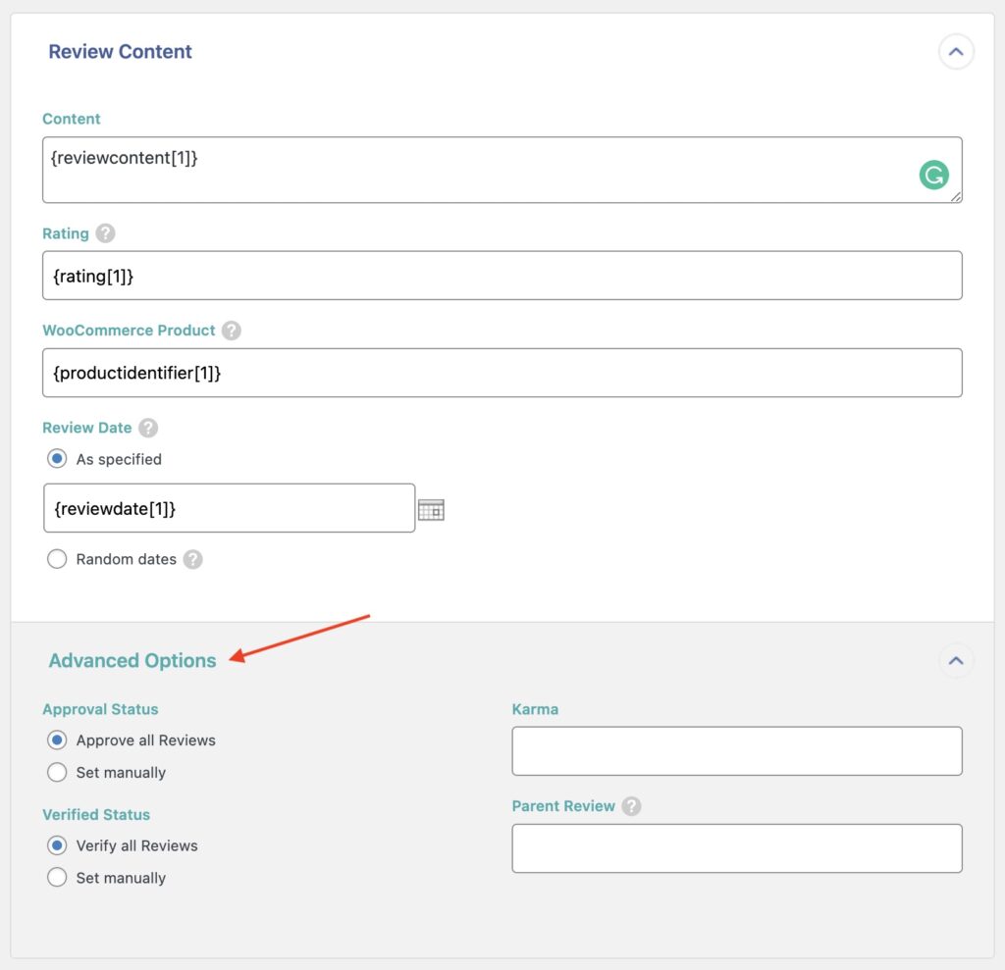Open the Parent Review help tooltip

tap(632, 806)
